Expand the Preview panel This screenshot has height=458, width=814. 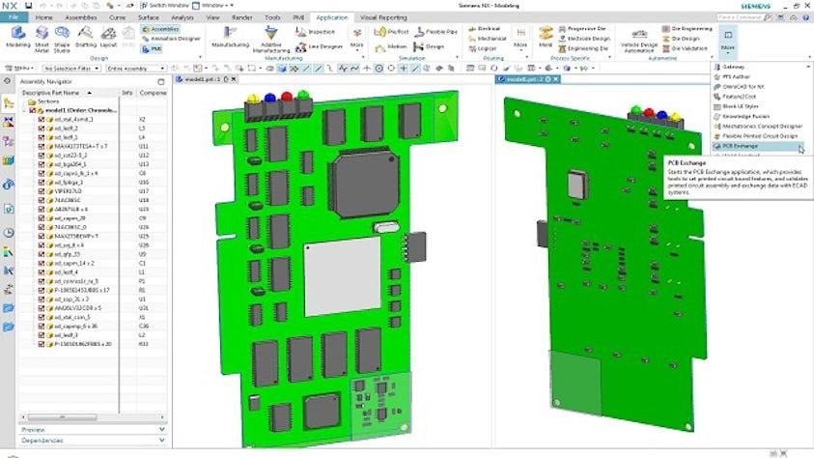tap(34, 429)
